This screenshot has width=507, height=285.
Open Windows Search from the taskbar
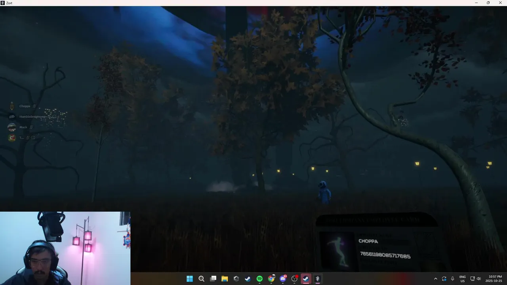coord(201,279)
